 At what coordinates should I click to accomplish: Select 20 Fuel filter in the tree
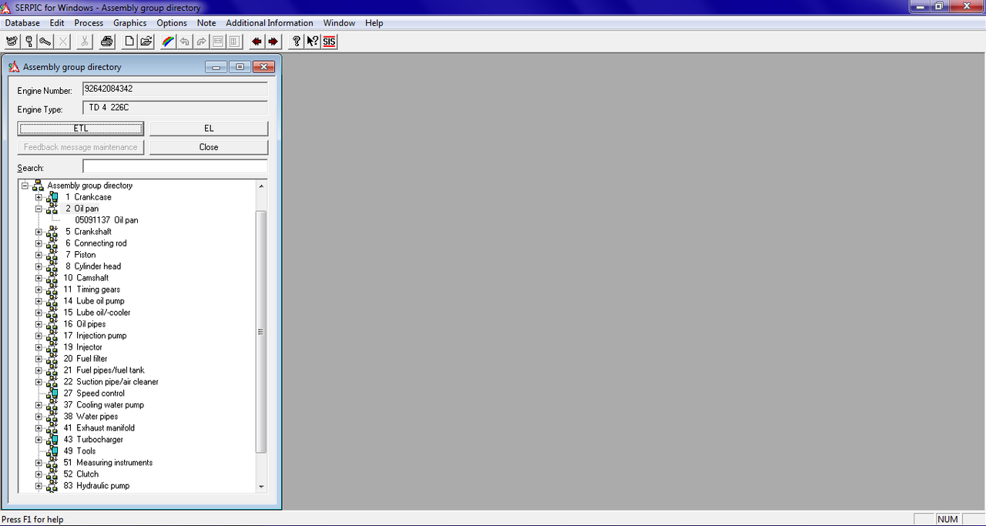(86, 359)
